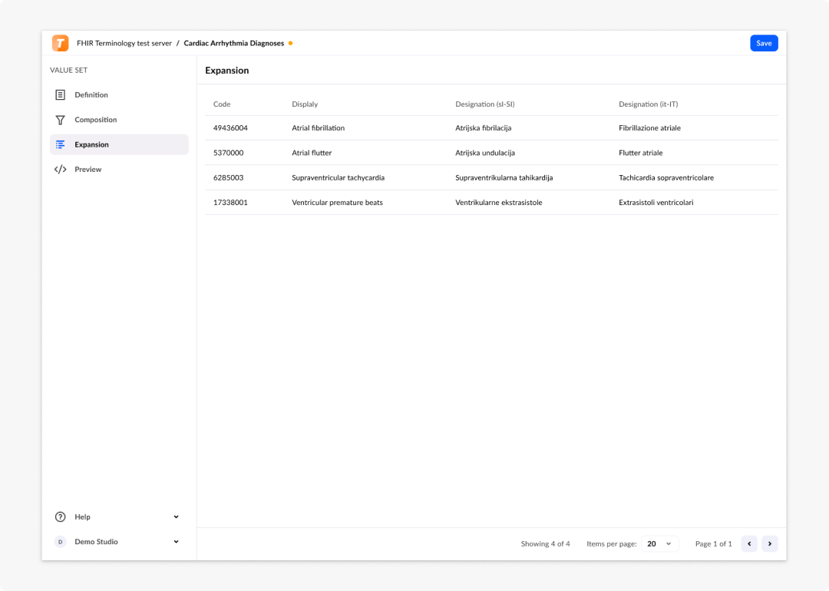Click the Help question mark icon

pyautogui.click(x=61, y=517)
